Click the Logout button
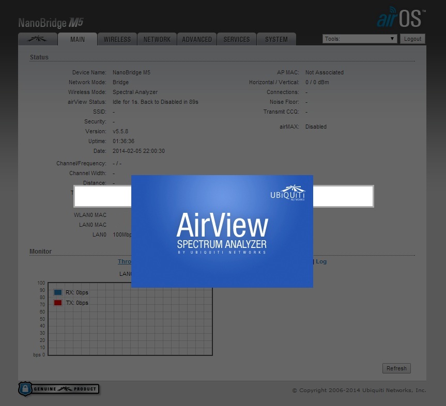The image size is (446, 406). click(x=412, y=39)
